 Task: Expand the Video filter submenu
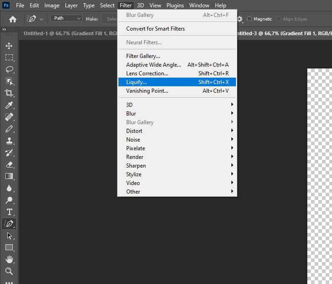point(177,183)
